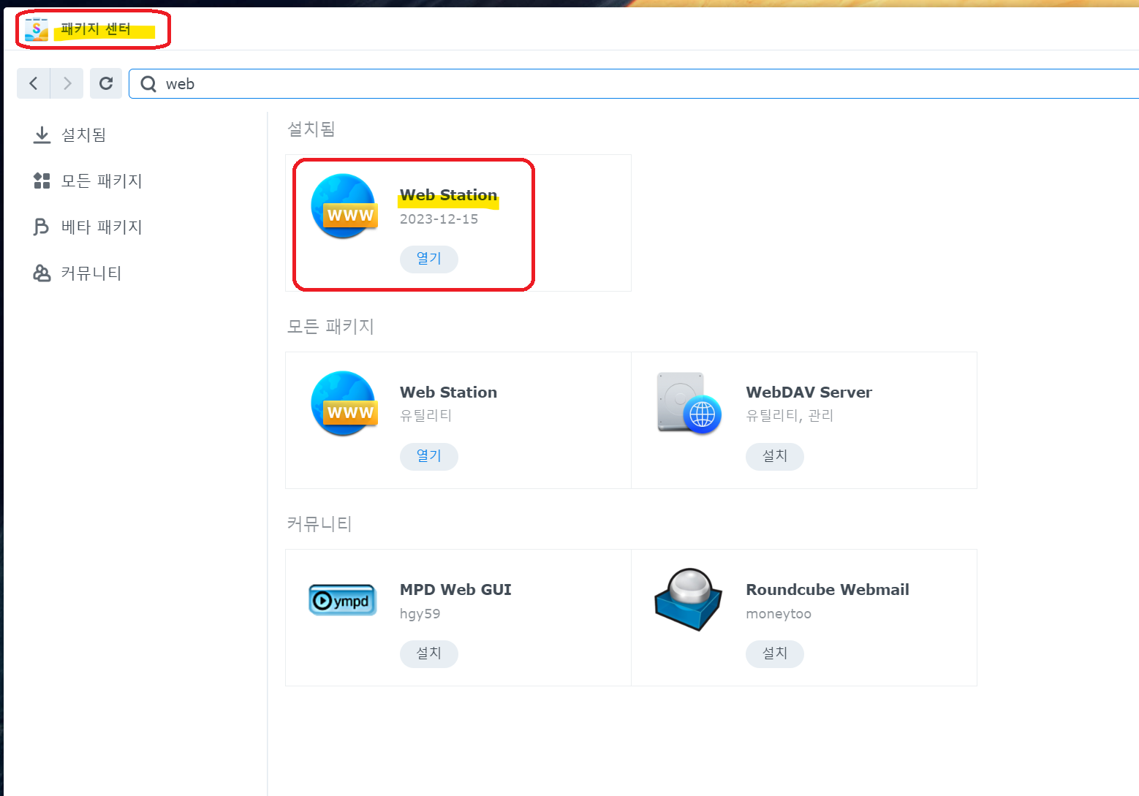Focus the search field containing 'web'
Viewport: 1139px width, 796px height.
[x=633, y=83]
